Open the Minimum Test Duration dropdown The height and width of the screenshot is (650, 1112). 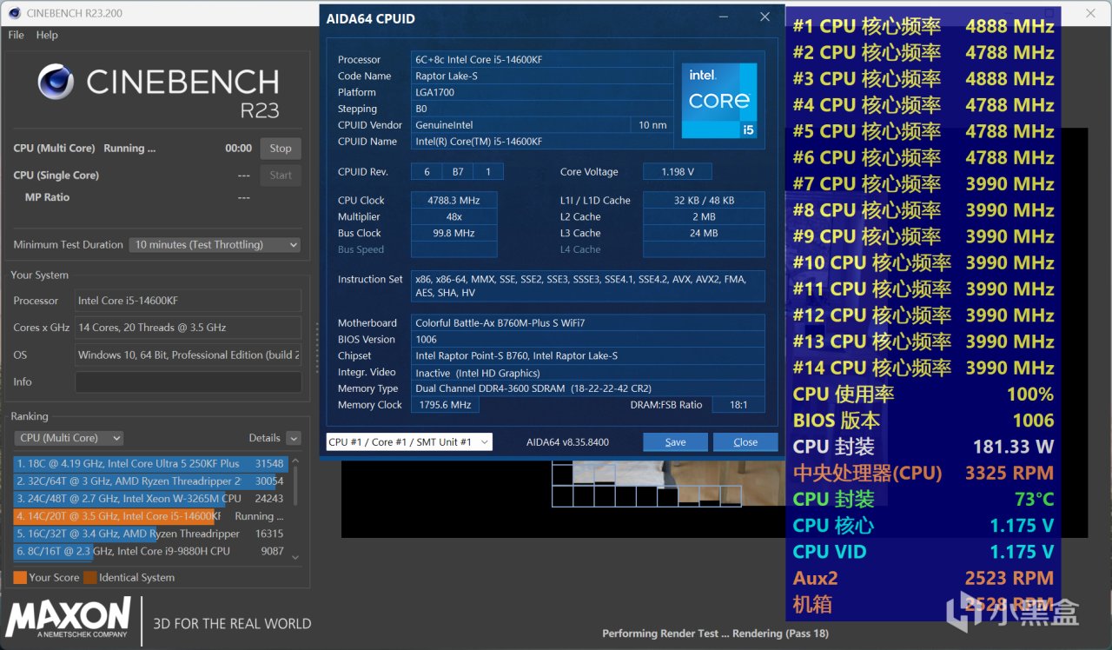215,245
